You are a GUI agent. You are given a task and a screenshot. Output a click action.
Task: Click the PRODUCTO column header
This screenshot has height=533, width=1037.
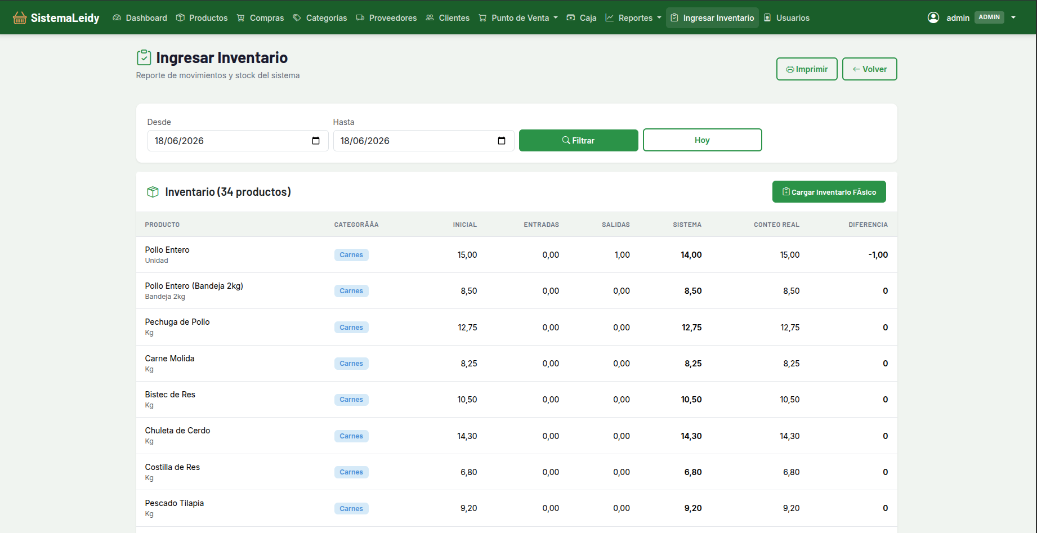pyautogui.click(x=162, y=225)
